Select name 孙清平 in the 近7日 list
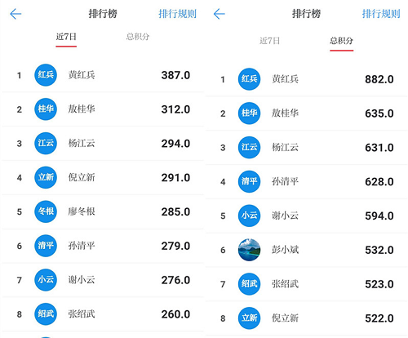Screen dimensions: 408x338 82,246
